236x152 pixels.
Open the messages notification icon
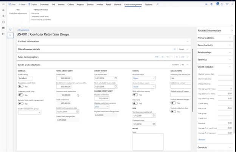217,4
